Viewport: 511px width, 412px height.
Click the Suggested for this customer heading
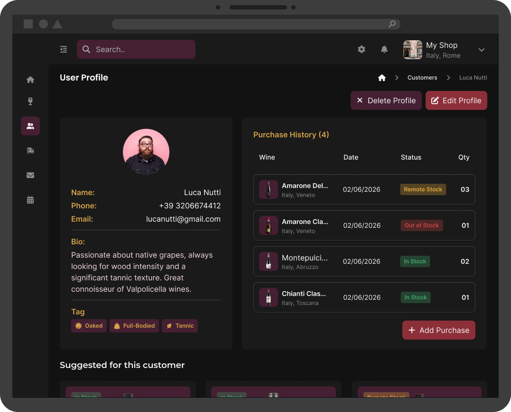click(x=122, y=365)
